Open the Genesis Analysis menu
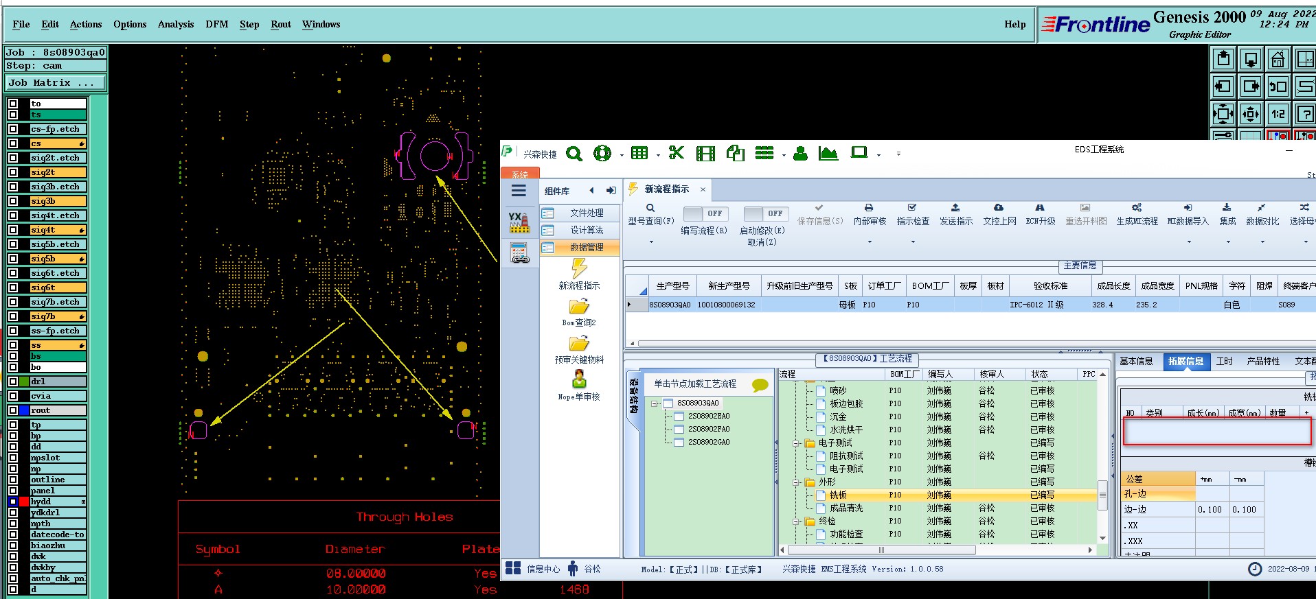The width and height of the screenshot is (1316, 599). [176, 24]
